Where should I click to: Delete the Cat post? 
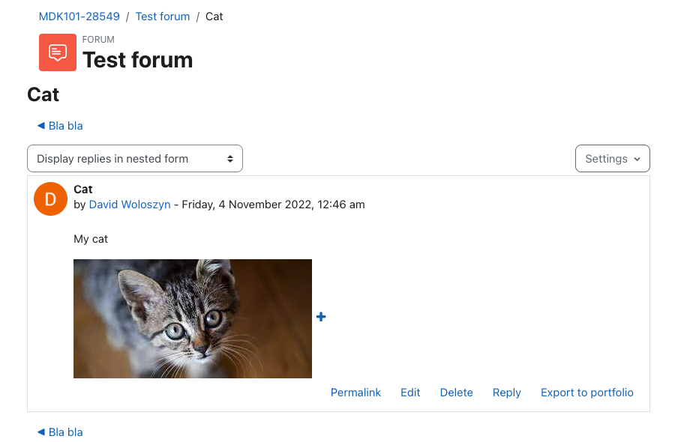457,393
